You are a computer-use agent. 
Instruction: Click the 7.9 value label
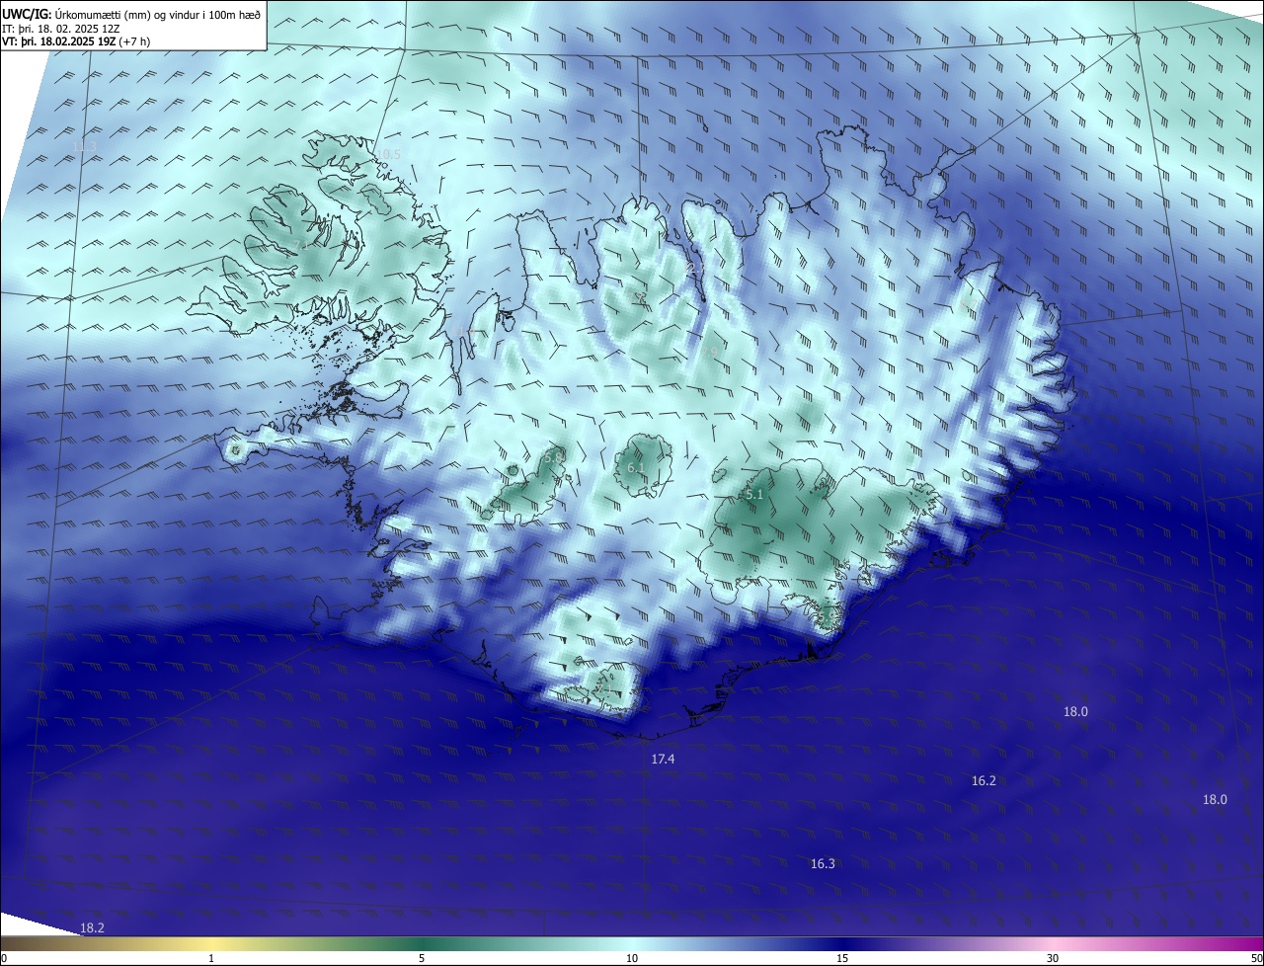(709, 352)
